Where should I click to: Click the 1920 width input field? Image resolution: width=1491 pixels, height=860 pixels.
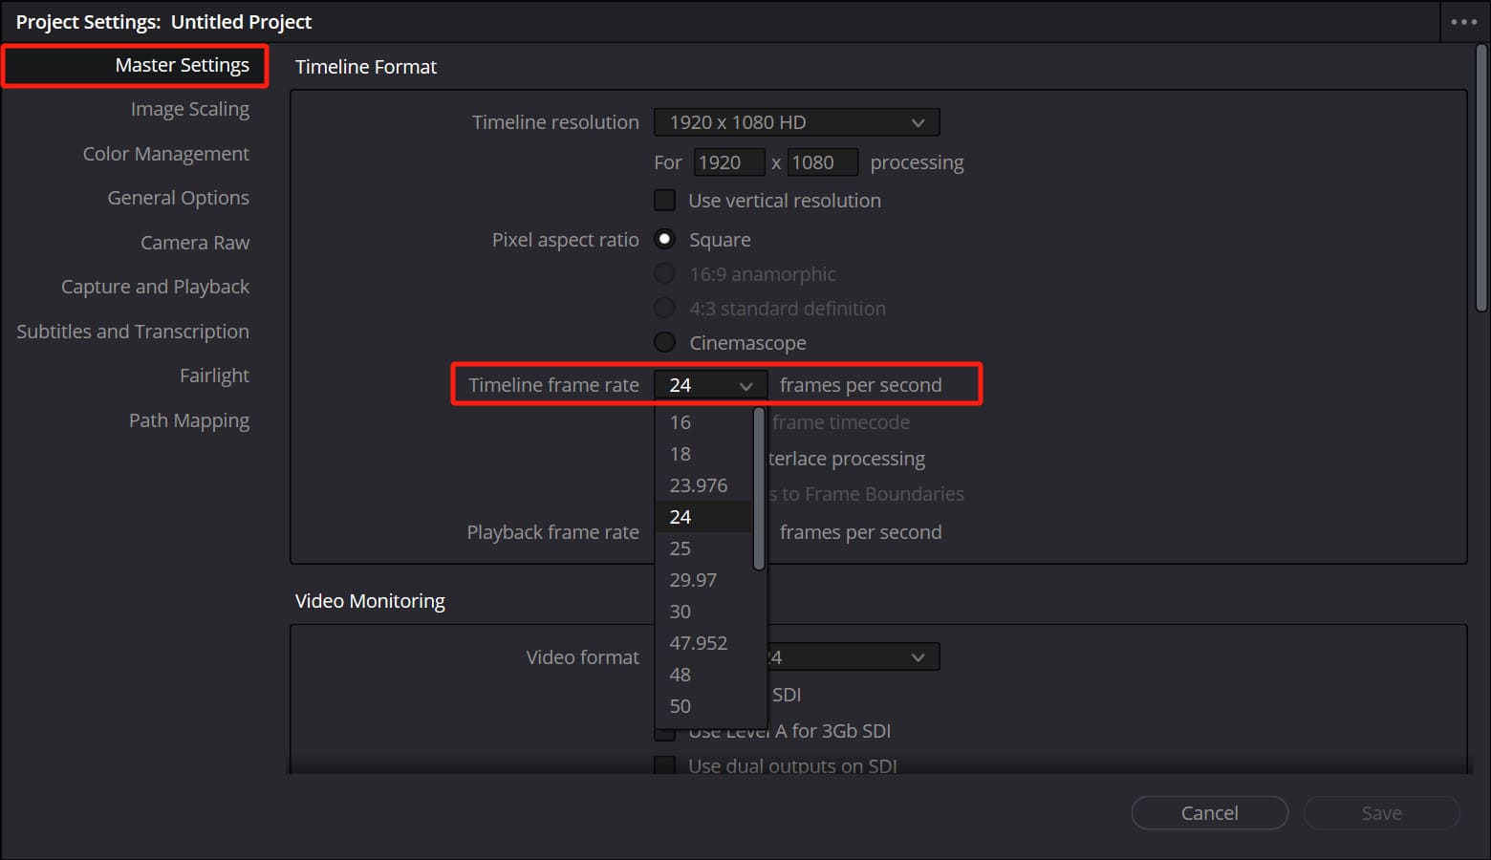point(728,161)
